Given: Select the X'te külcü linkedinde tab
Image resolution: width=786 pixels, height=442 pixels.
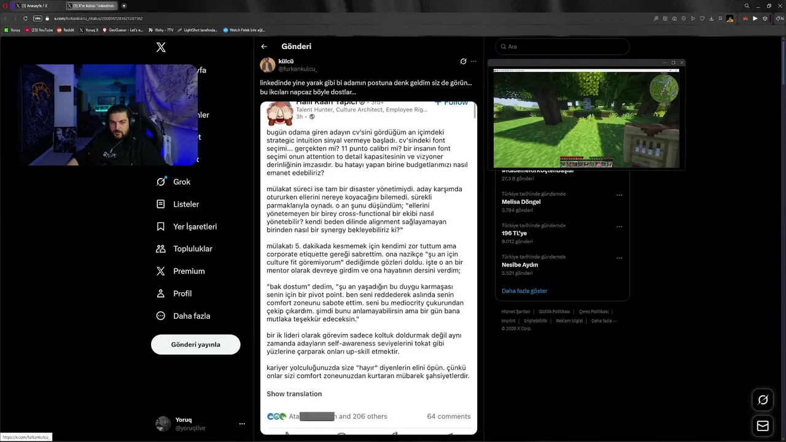Looking at the screenshot, I should tap(91, 6).
